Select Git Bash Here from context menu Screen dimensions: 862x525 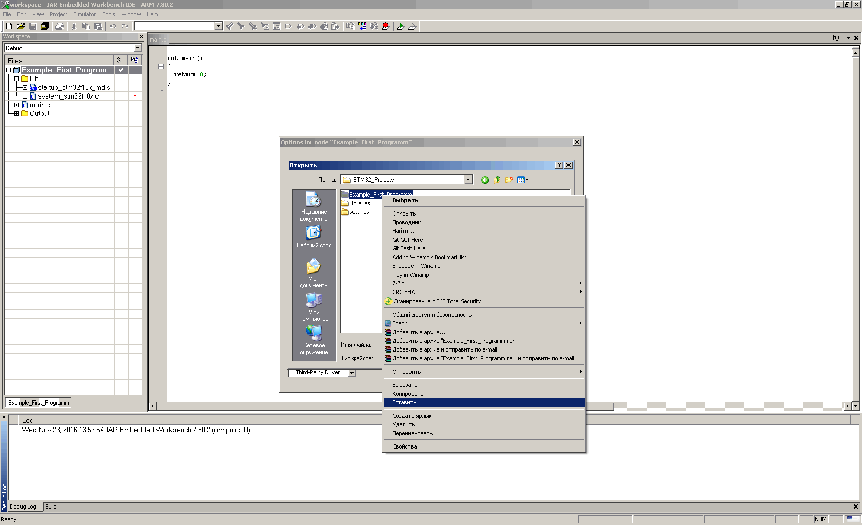tap(408, 248)
